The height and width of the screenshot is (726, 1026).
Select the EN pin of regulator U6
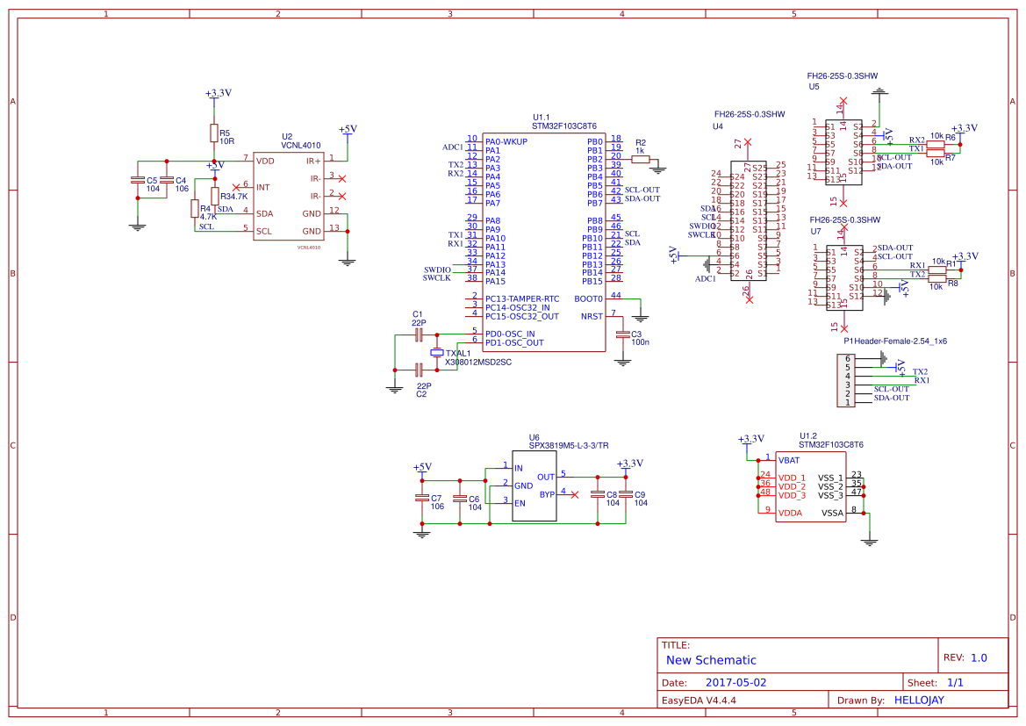click(518, 500)
